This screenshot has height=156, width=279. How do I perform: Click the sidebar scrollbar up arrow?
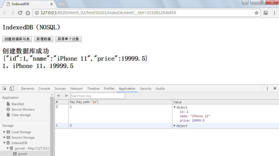(52, 95)
